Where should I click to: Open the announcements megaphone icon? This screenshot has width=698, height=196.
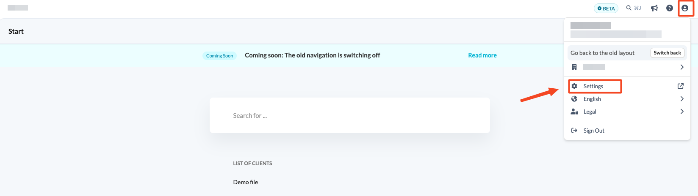[x=654, y=8]
